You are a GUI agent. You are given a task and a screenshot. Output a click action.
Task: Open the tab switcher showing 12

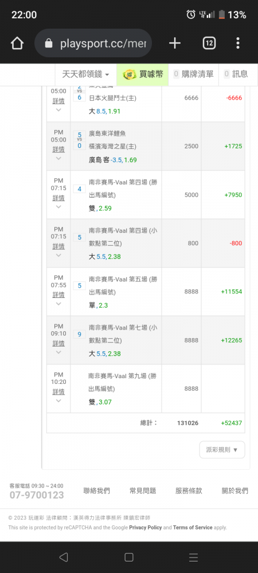[x=209, y=44]
